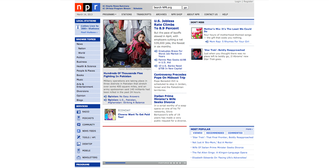Select the fourth featured slide indicator
Screen dimensions: 329x168
[x=180, y=163]
